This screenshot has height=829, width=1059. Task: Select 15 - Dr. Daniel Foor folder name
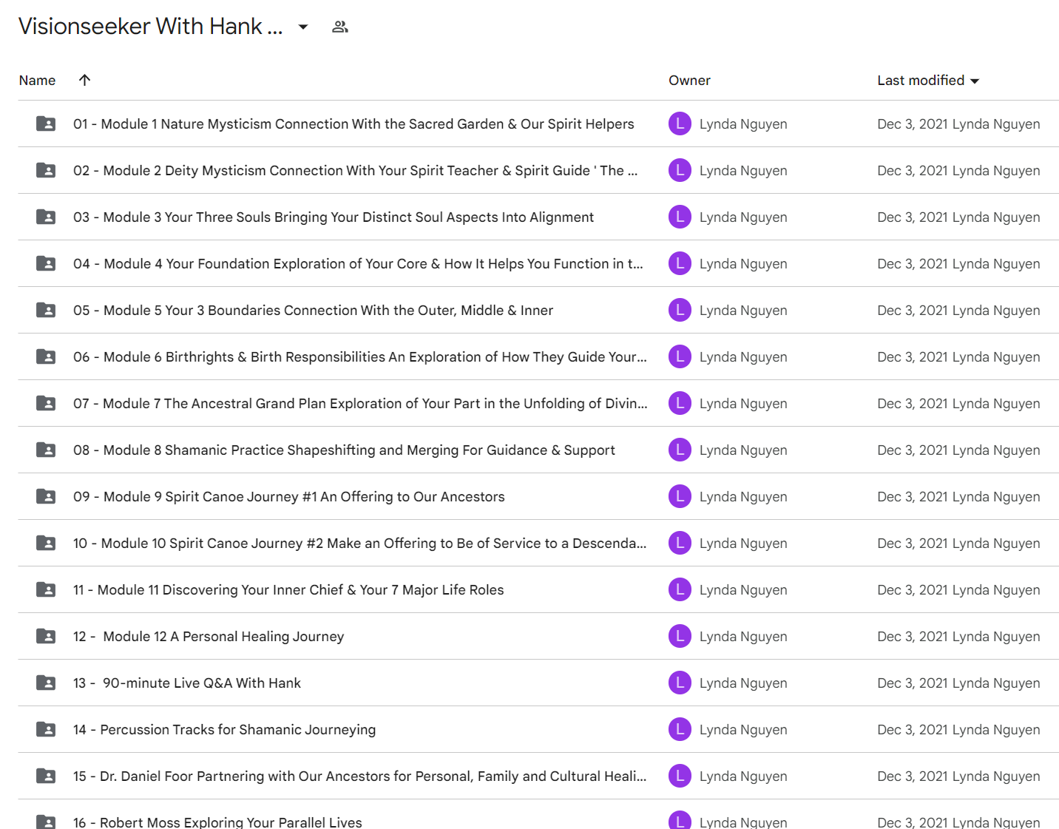[x=360, y=776]
